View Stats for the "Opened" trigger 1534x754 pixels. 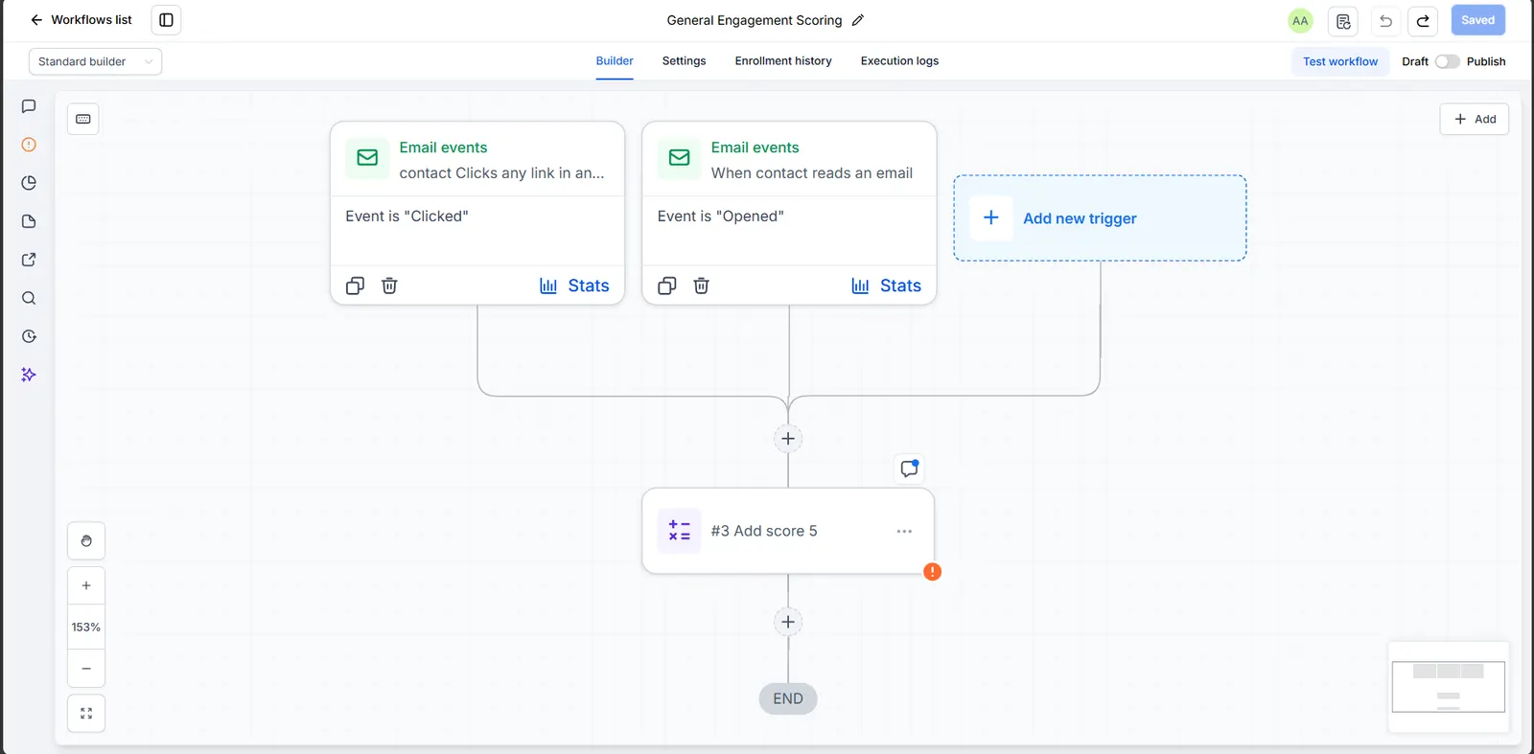886,286
